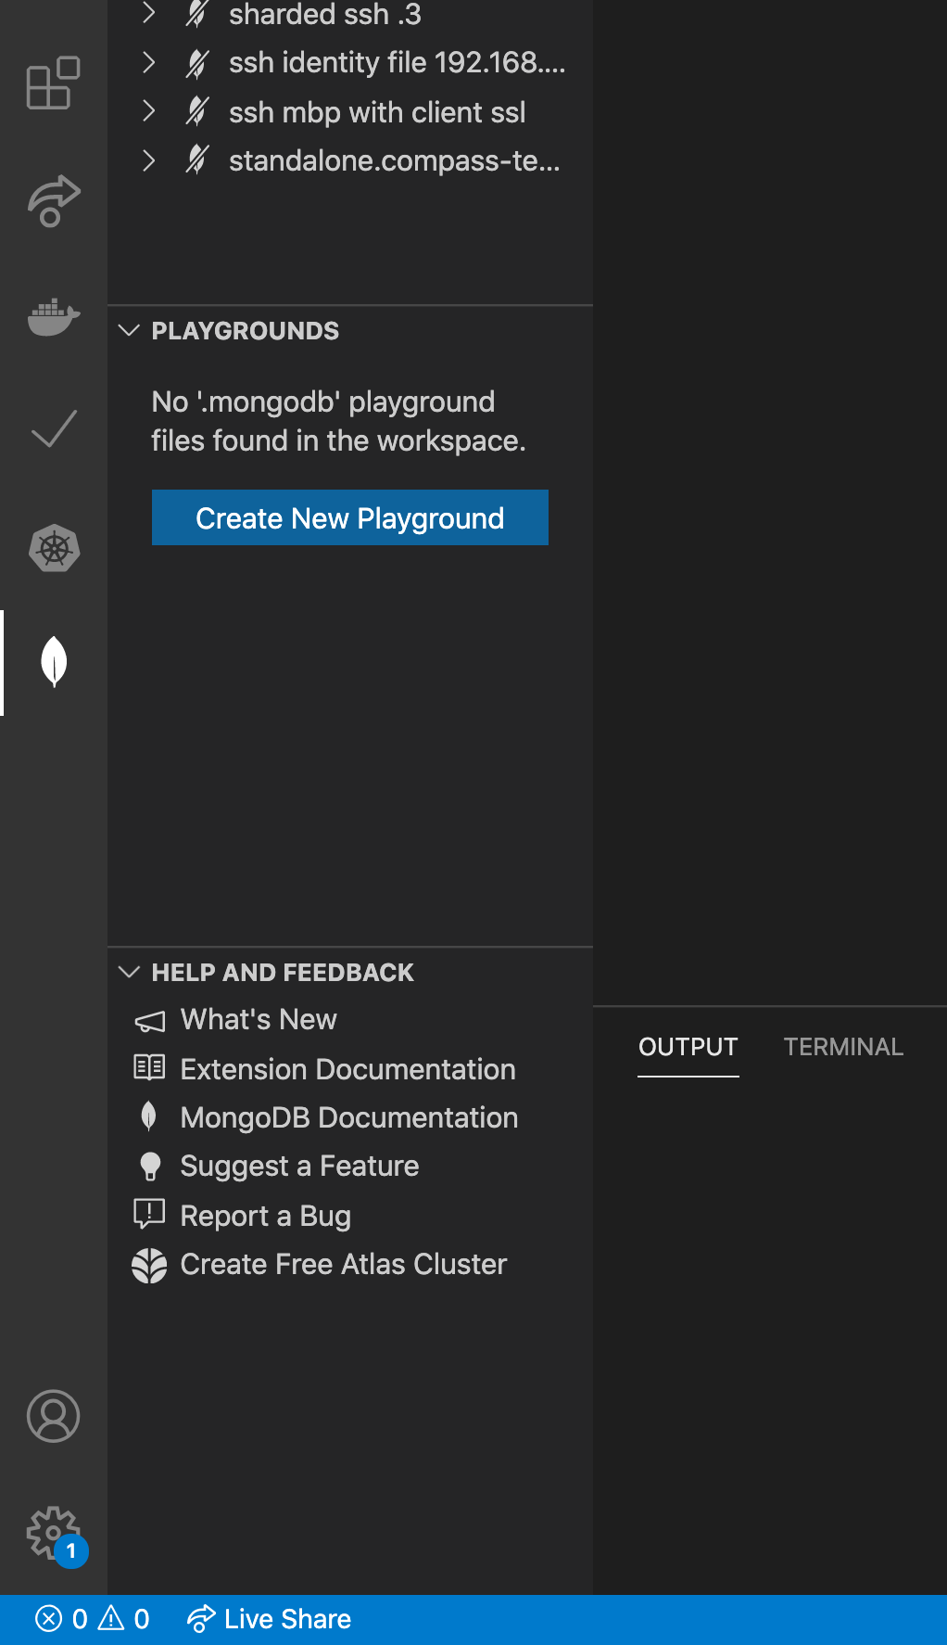Collapse the Playgrounds section

[130, 331]
